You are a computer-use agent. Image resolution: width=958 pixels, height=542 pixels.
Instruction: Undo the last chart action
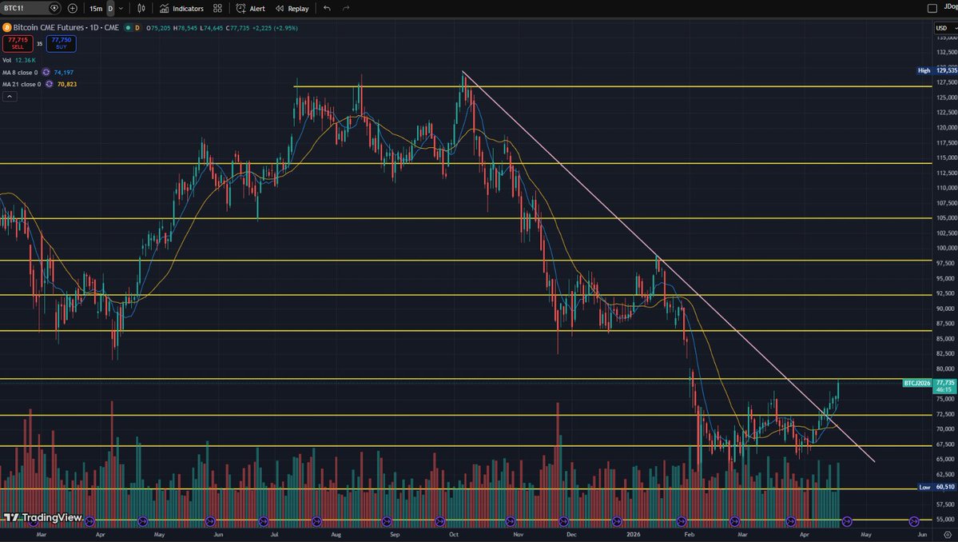click(327, 9)
